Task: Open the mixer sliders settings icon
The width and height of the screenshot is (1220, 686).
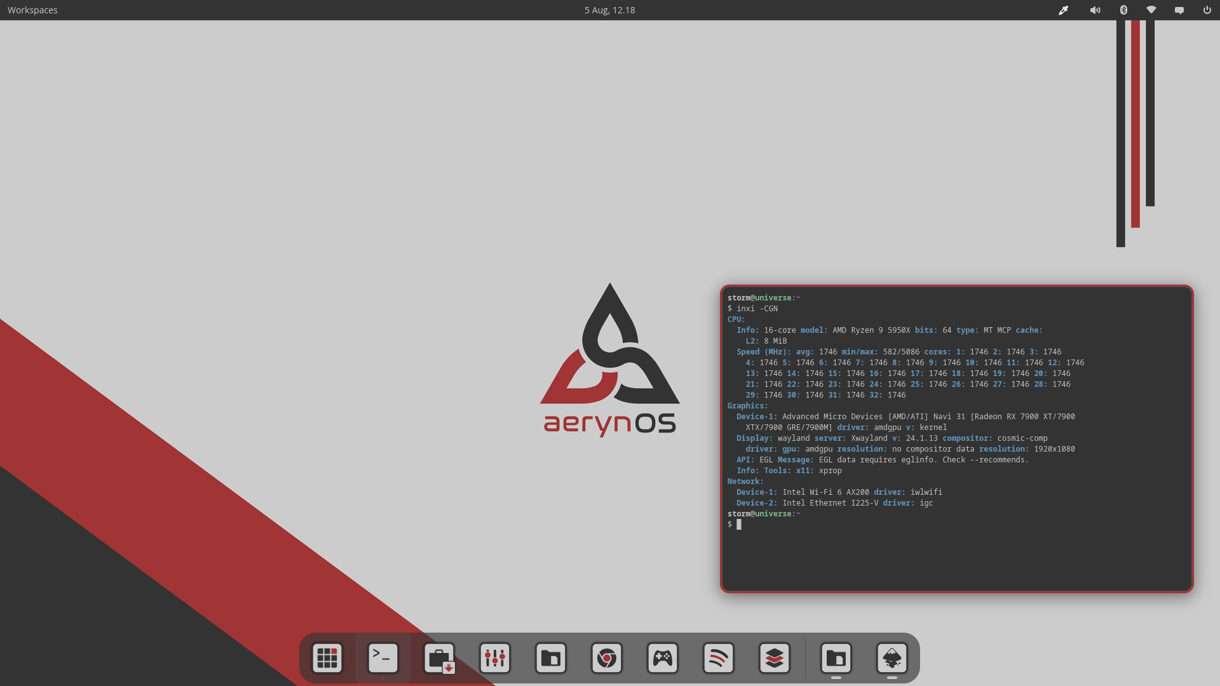Action: 495,658
